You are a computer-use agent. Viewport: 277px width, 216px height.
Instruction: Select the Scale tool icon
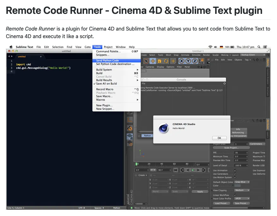click(x=160, y=61)
